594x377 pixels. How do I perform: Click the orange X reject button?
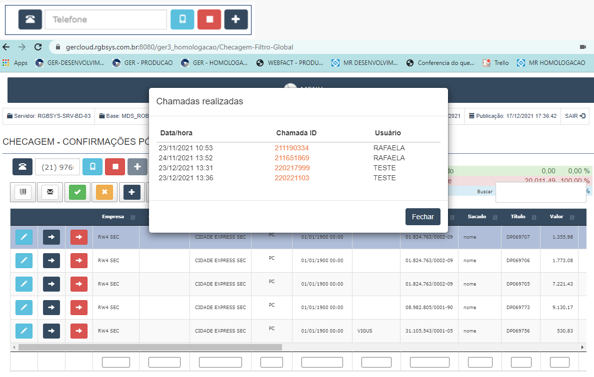point(104,192)
